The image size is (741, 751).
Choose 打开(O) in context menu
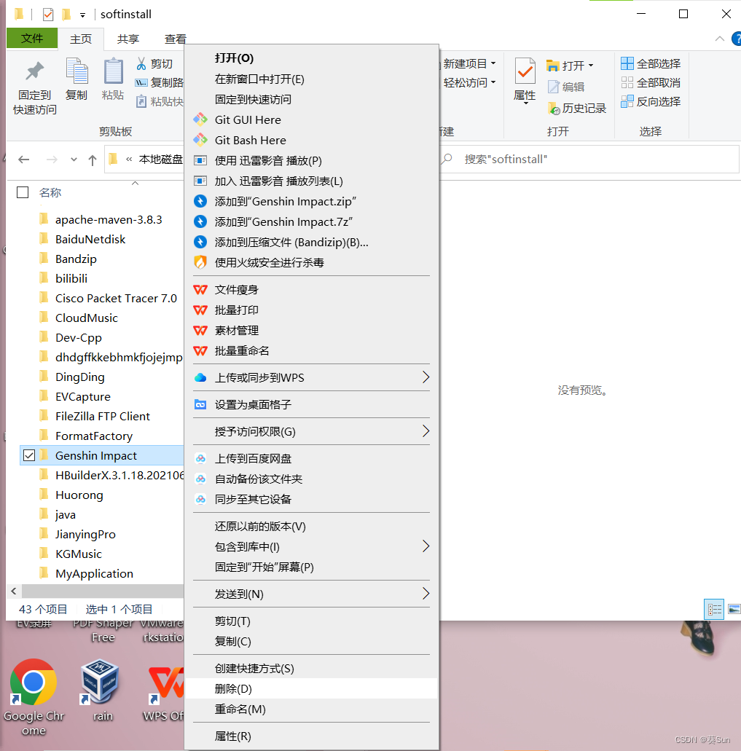[311, 58]
